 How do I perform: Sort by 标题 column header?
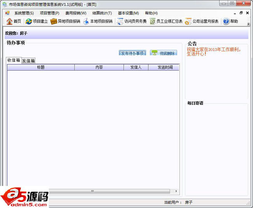41,67
